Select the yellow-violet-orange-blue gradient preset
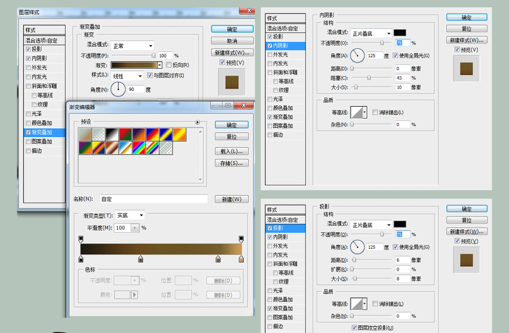509x333 pixels. pyautogui.click(x=98, y=148)
